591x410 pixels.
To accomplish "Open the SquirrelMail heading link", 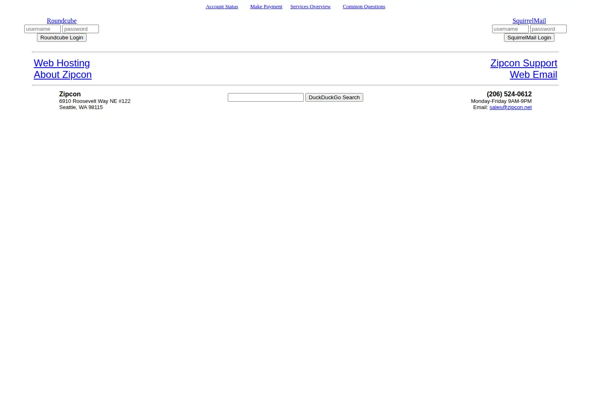I will coord(529,21).
